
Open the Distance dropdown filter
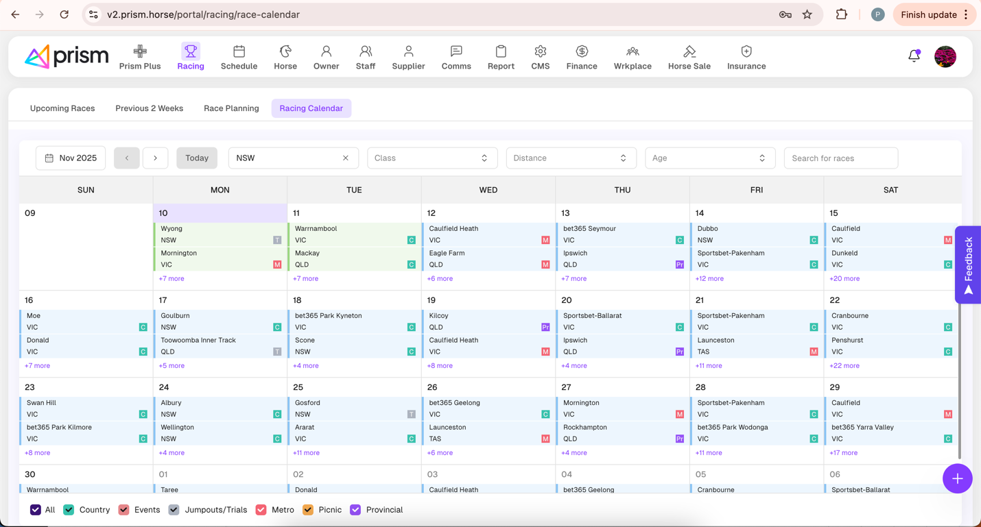point(571,158)
